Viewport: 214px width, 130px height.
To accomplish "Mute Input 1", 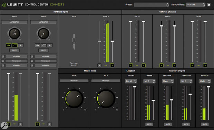I will (x=14, y=50).
